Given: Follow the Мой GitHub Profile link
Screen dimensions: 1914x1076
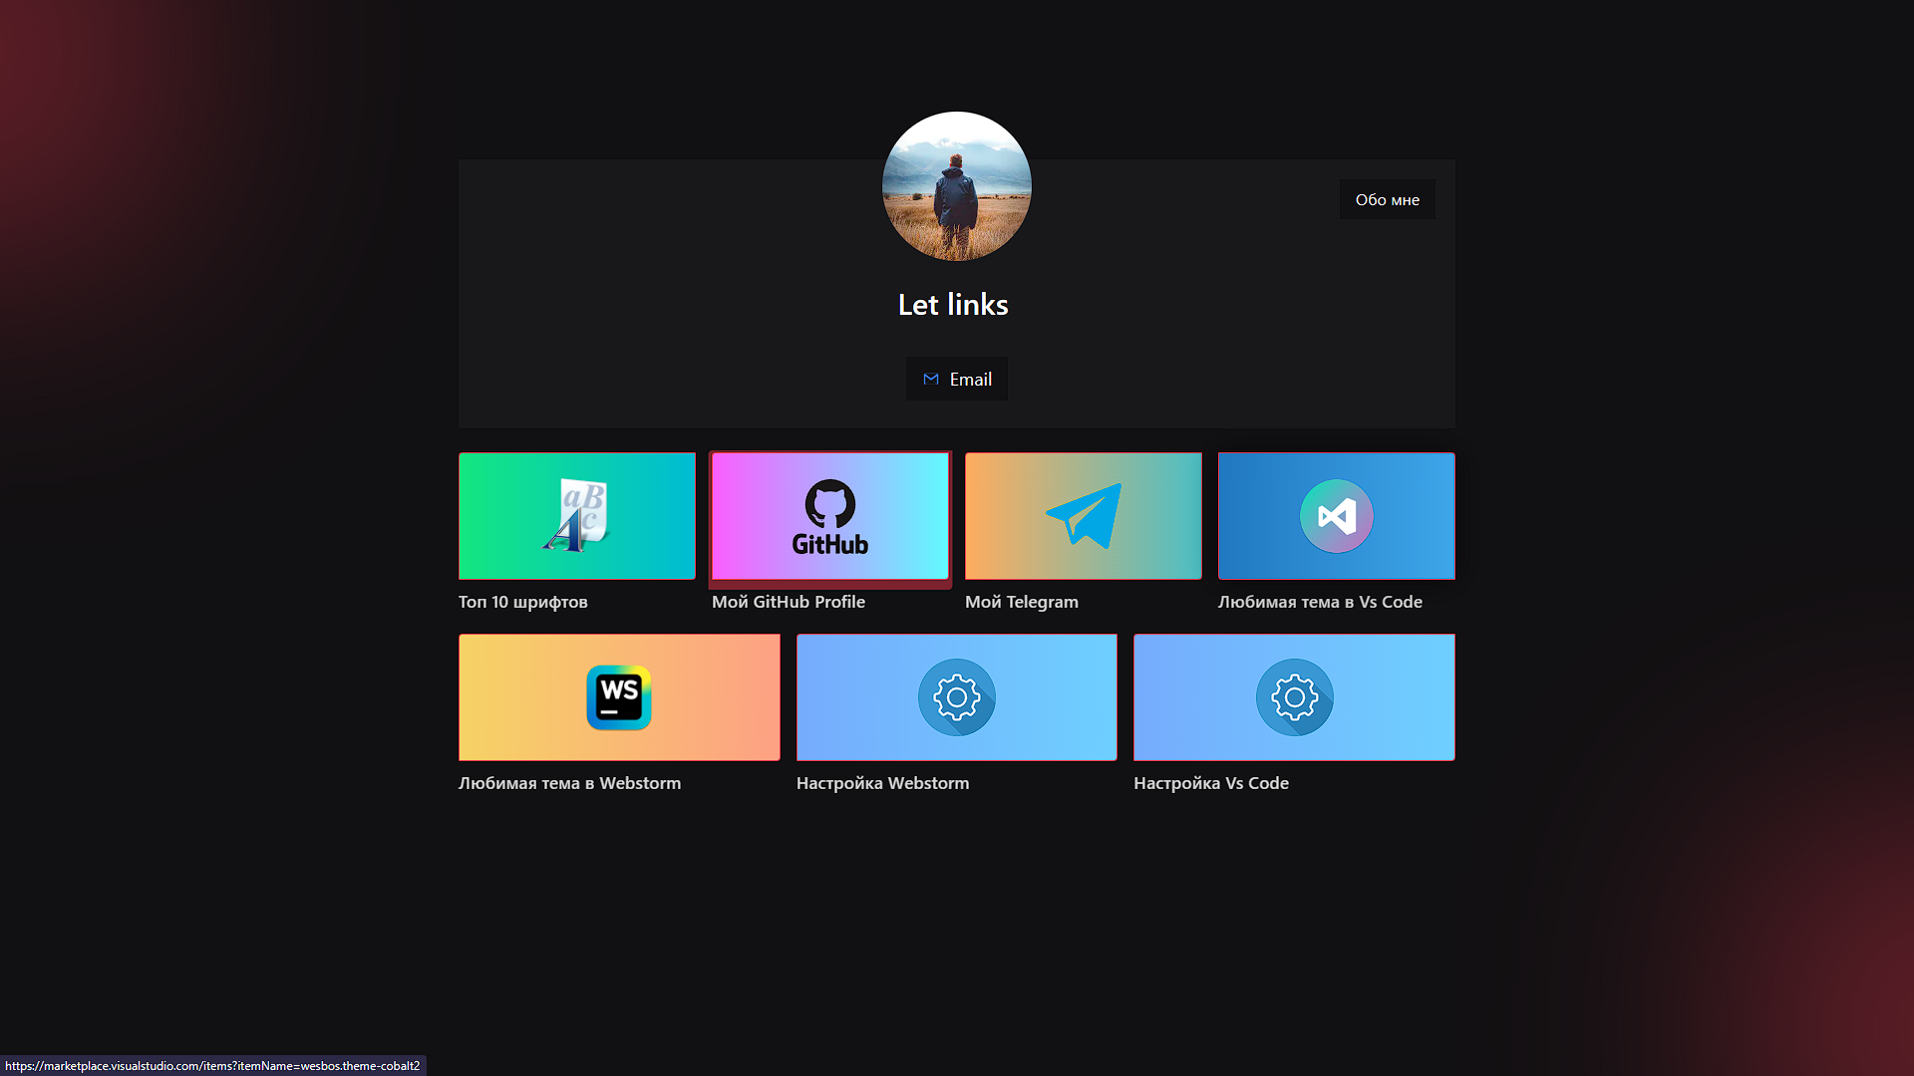Looking at the screenshot, I should 789,602.
